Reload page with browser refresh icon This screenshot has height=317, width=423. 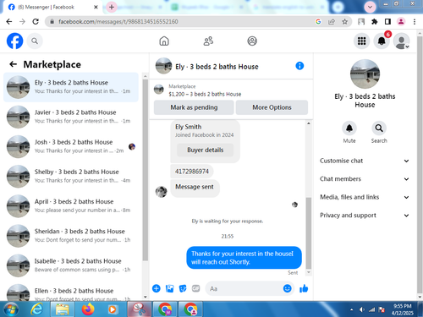coord(36,21)
